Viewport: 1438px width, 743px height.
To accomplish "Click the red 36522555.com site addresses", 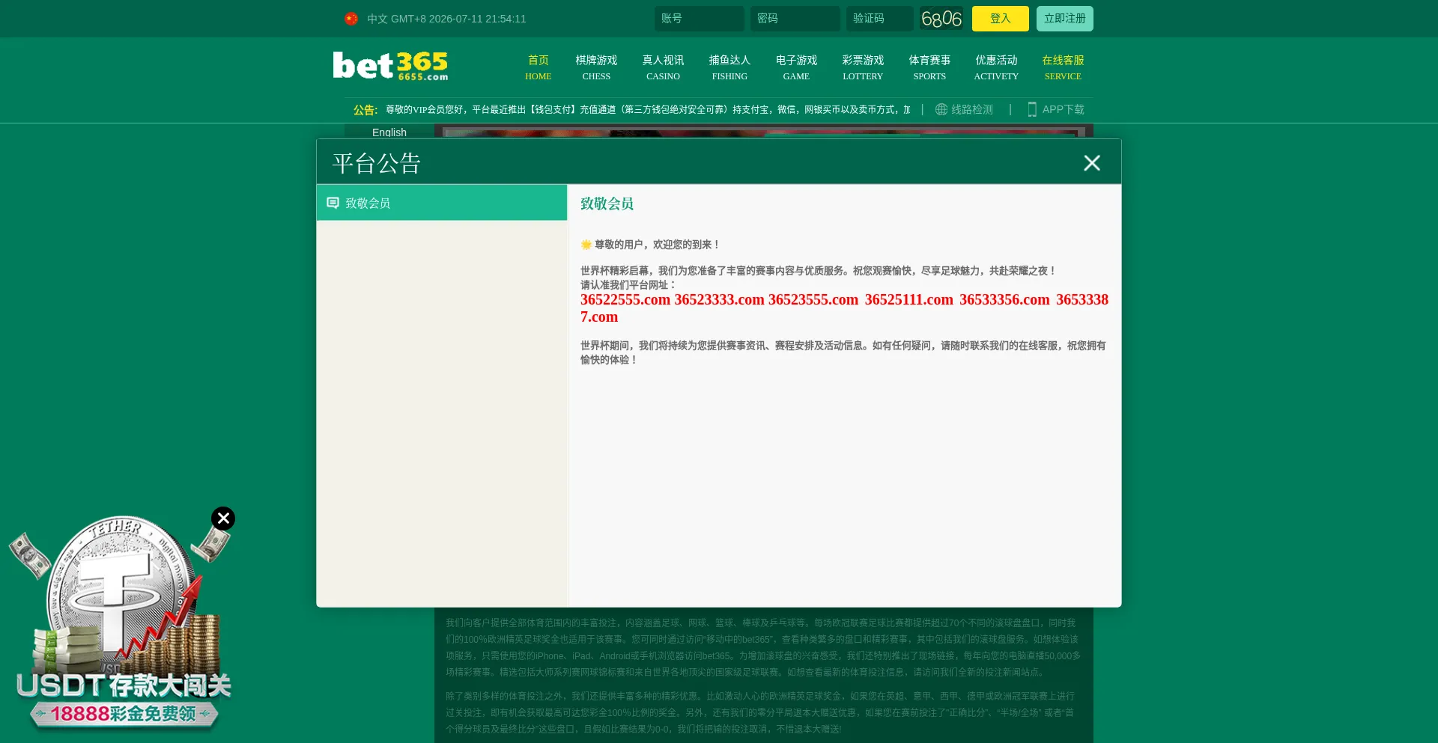I will tap(844, 308).
